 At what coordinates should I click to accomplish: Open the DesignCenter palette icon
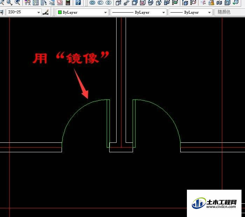36,2
